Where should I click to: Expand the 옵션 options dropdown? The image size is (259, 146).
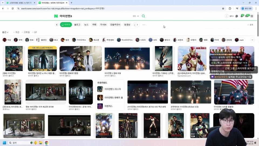(5, 32)
